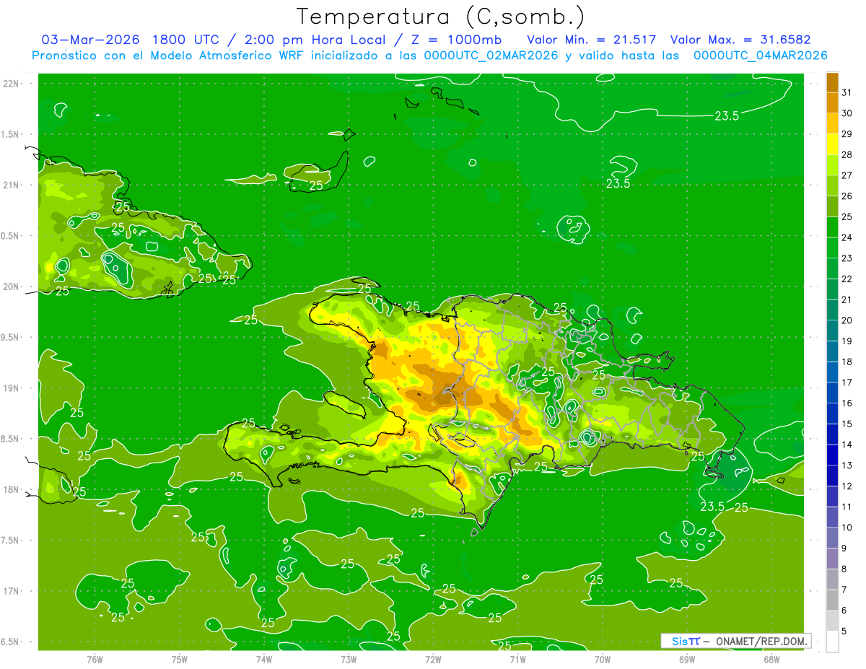
Task: Click the longitude label "76W"
Action: coord(95,659)
